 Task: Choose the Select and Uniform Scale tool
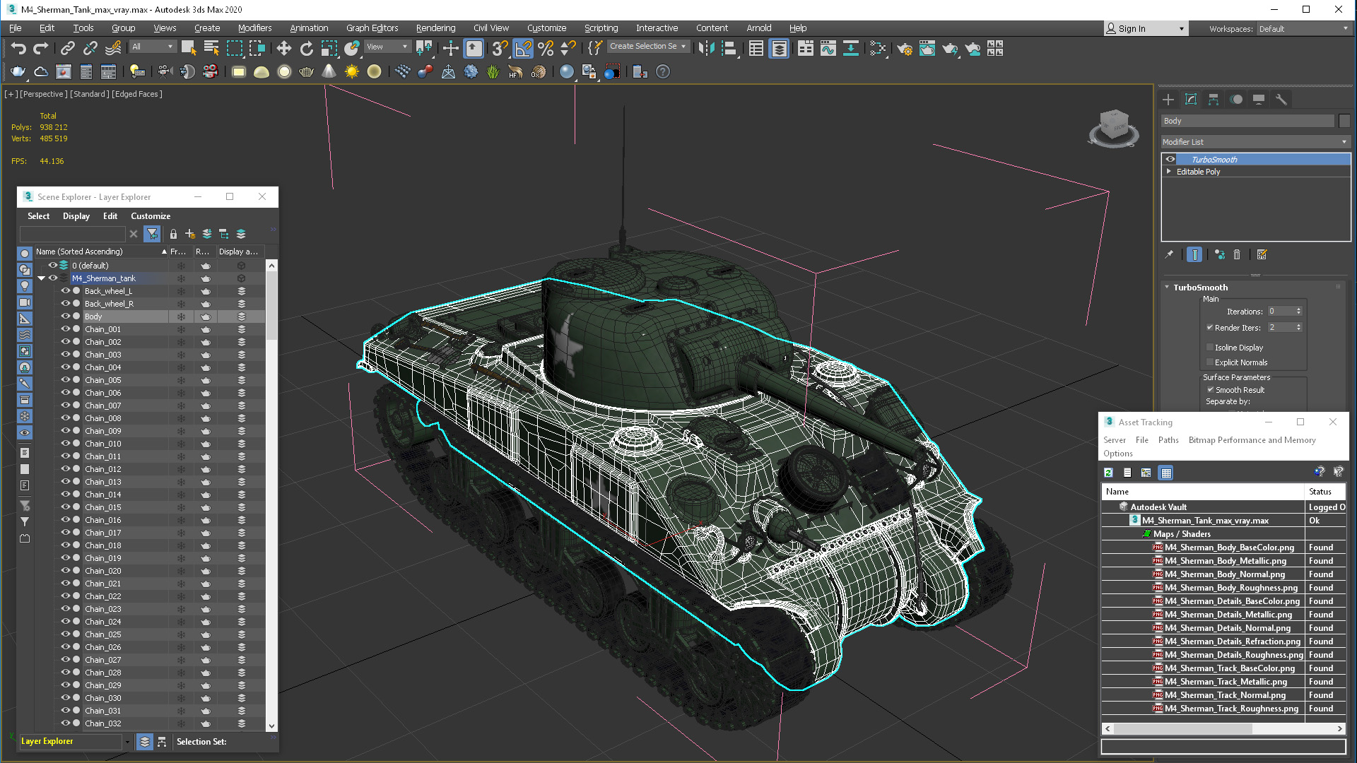329,48
